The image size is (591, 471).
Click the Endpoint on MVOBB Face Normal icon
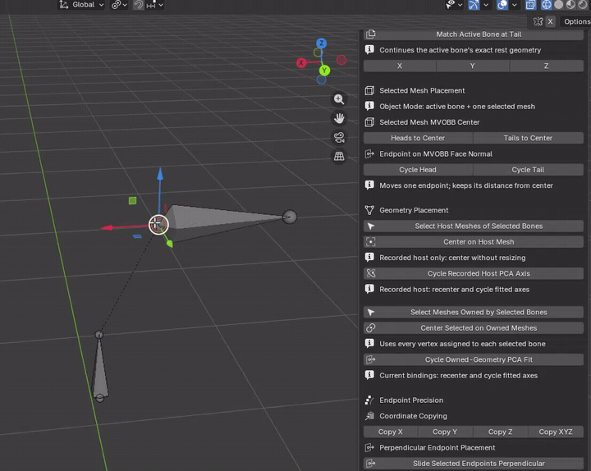click(369, 153)
